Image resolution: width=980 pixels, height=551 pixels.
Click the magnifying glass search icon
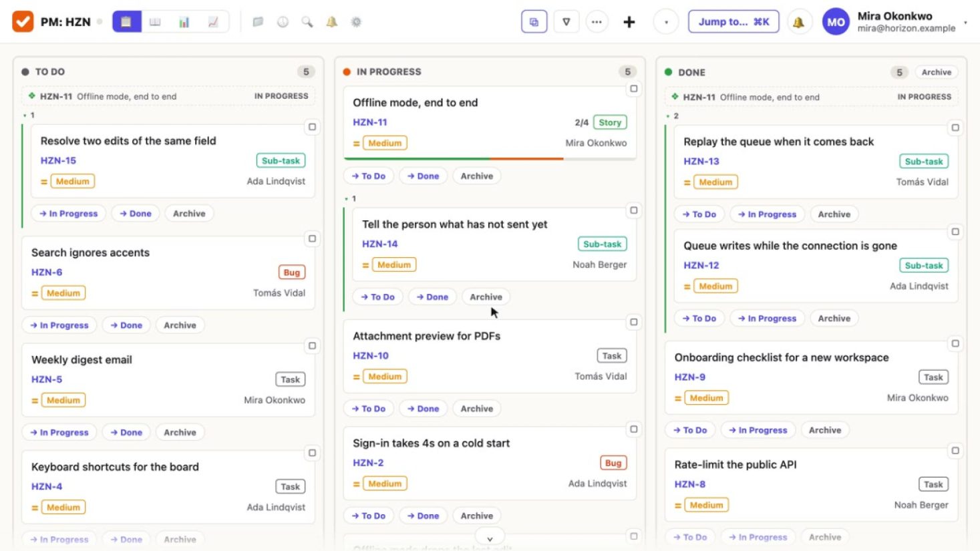tap(307, 22)
